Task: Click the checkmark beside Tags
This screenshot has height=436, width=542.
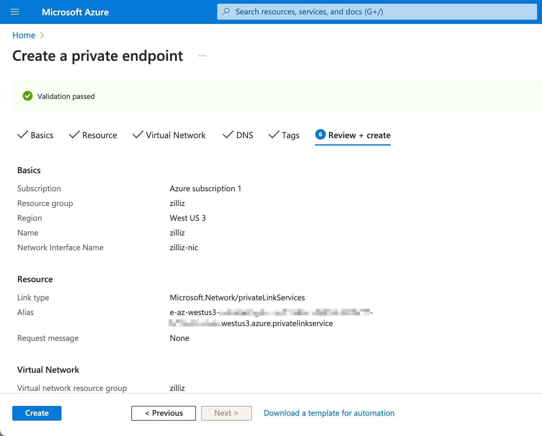Action: pyautogui.click(x=274, y=135)
